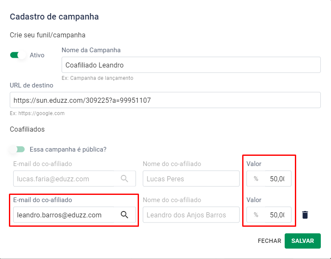Image resolution: width=331 pixels, height=259 pixels.
Task: Click the URL de destino input
Action: [165, 101]
